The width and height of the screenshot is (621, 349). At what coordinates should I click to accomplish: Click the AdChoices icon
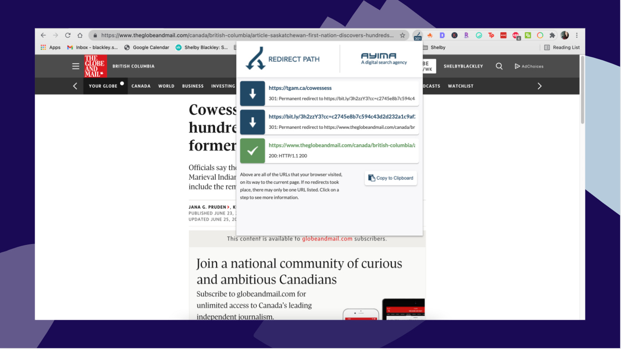point(529,66)
